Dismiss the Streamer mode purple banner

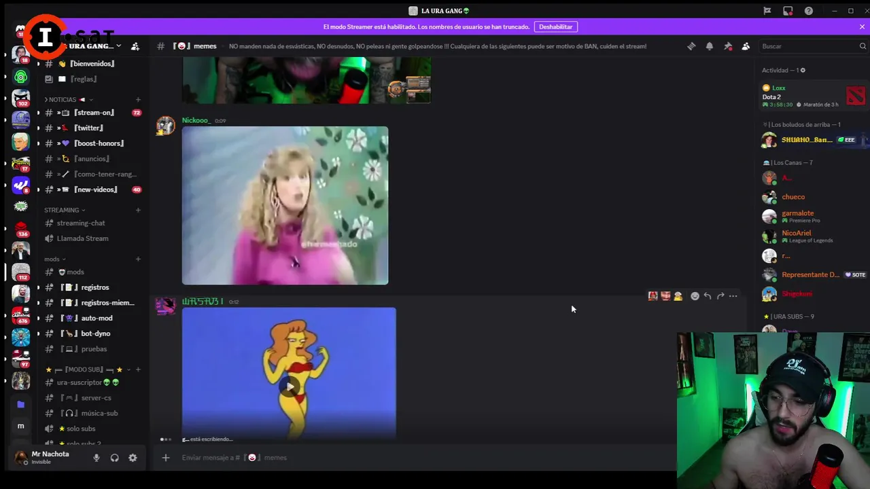pyautogui.click(x=862, y=26)
